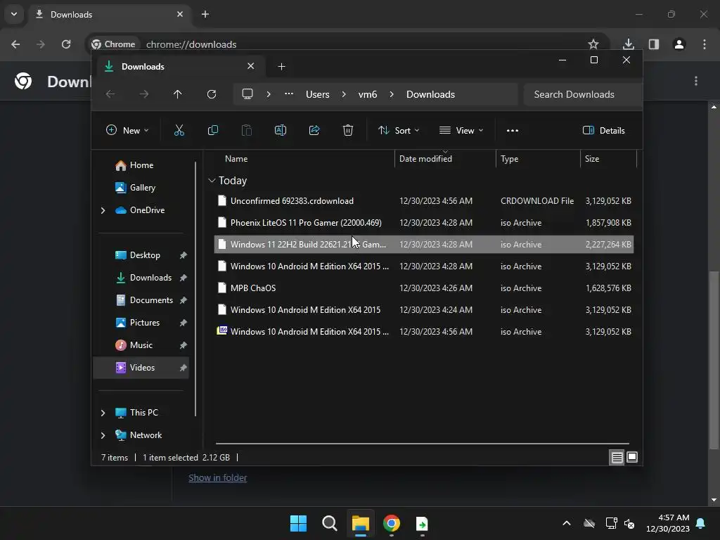This screenshot has height=540, width=720.
Task: Open the Chrome downloads page's three-dot More actions menu
Action: [696, 81]
